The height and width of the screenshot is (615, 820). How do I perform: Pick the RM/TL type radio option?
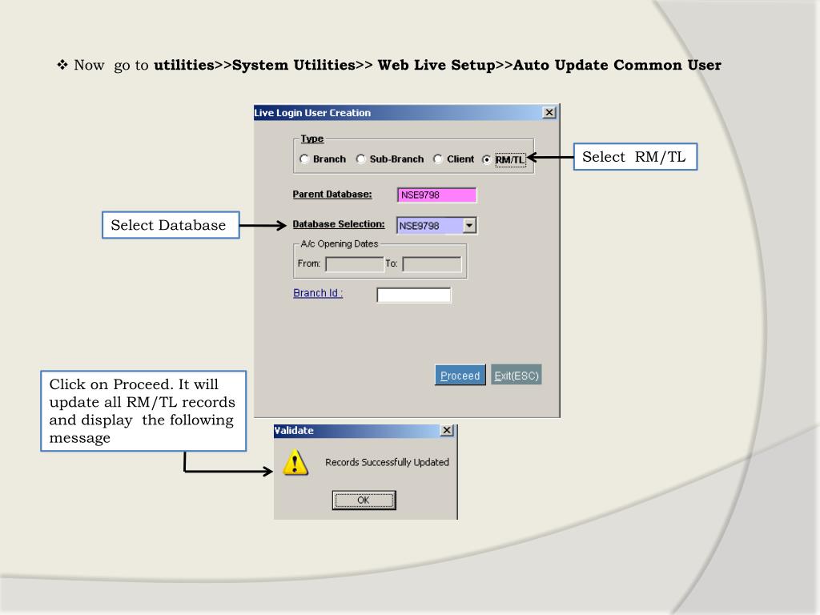pos(486,159)
